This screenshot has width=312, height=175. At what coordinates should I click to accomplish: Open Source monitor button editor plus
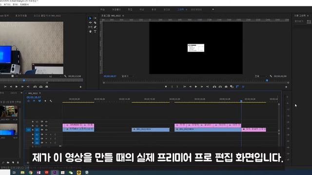[x=80, y=87]
